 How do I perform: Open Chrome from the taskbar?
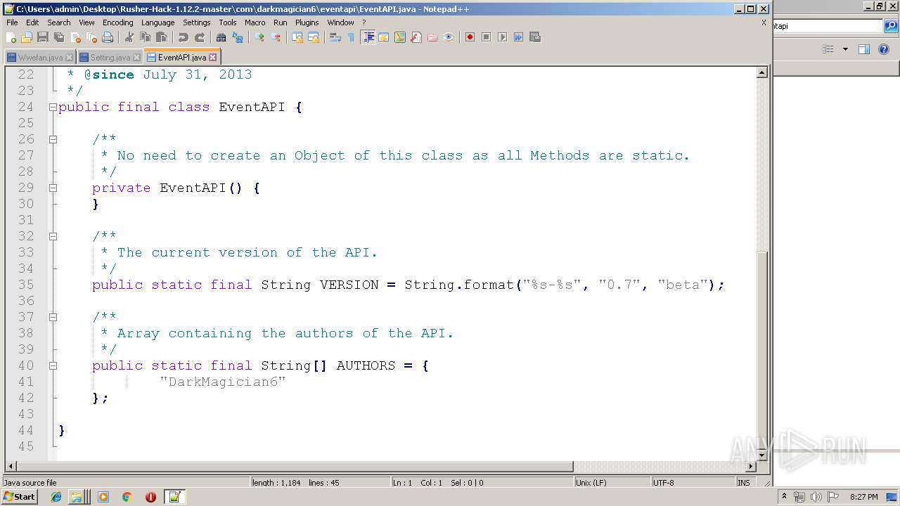[127, 497]
